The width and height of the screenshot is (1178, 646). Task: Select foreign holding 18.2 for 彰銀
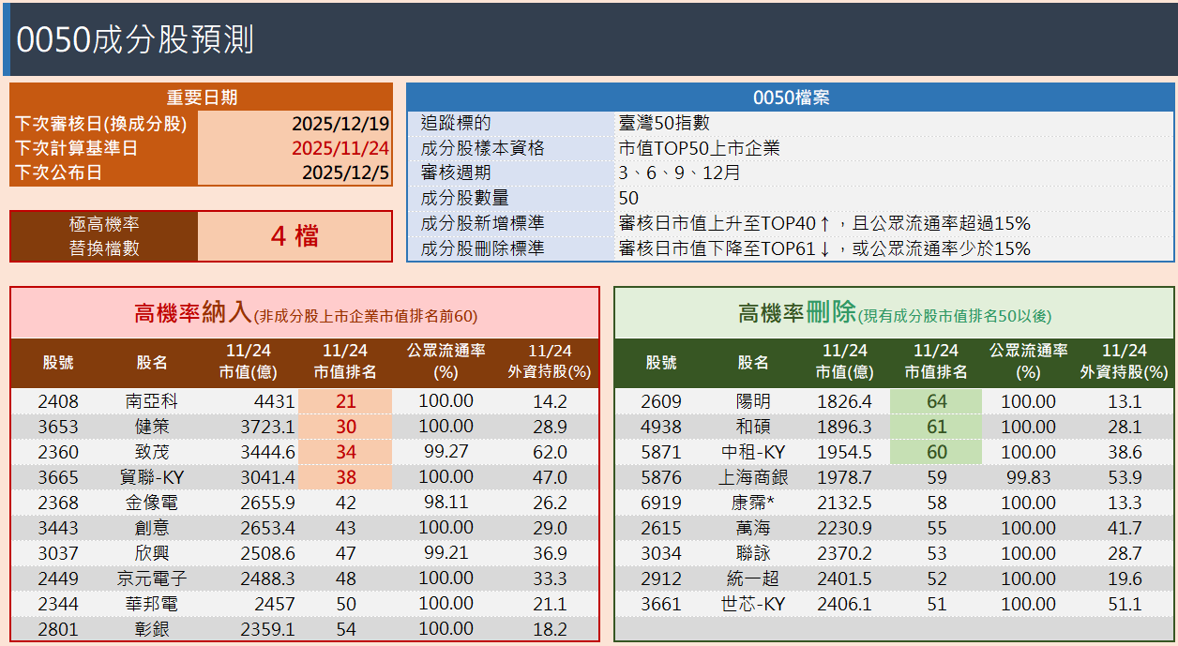[550, 629]
